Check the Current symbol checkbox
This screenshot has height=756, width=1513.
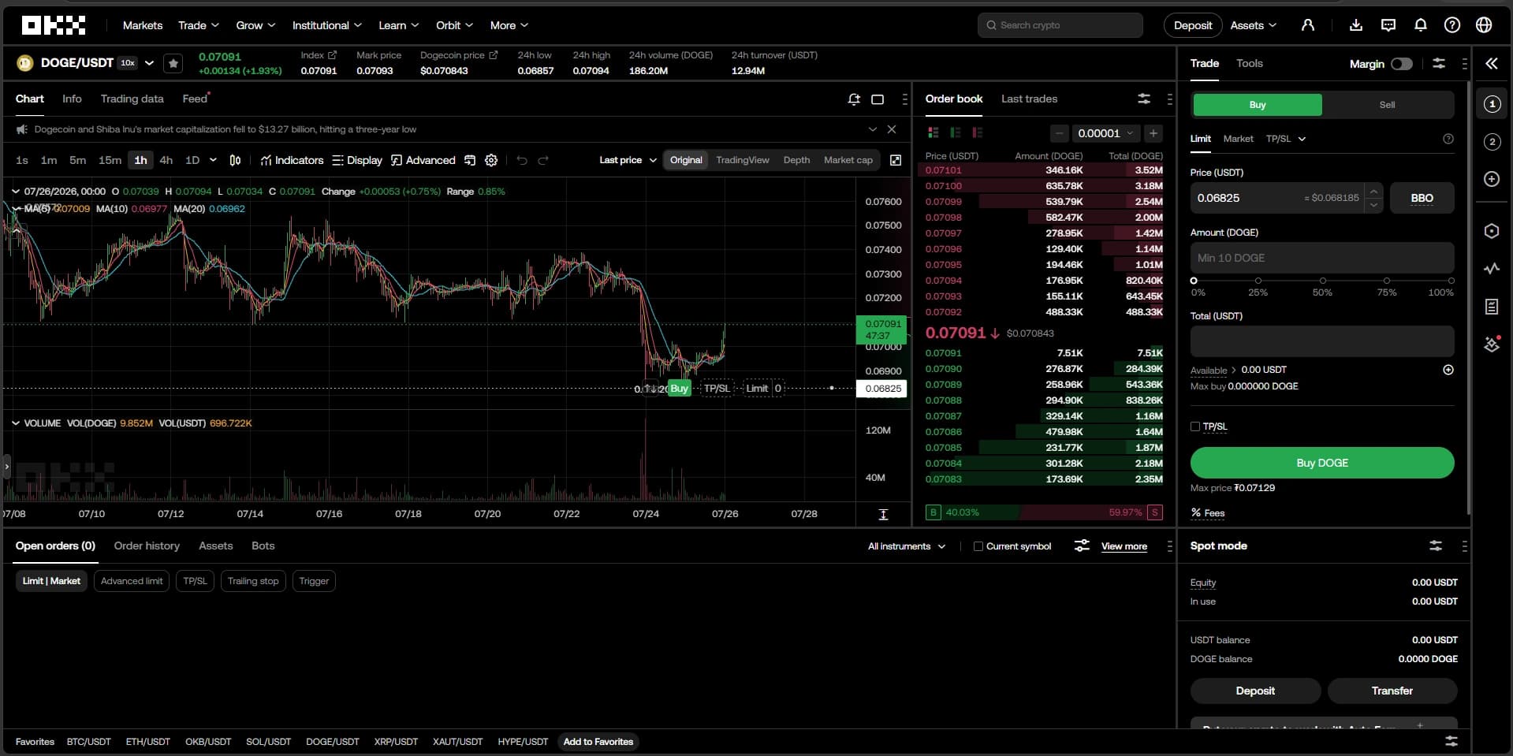pyautogui.click(x=978, y=546)
